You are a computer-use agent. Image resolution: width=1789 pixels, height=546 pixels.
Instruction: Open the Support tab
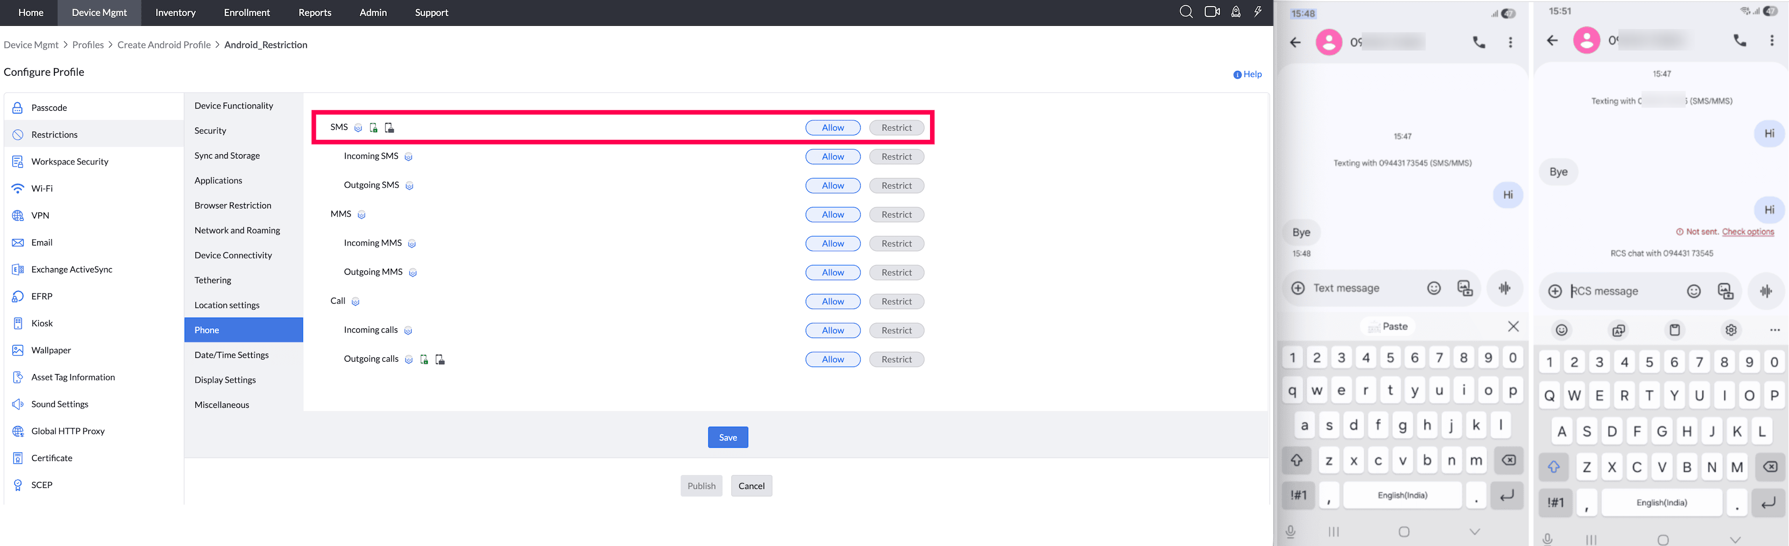click(x=431, y=12)
